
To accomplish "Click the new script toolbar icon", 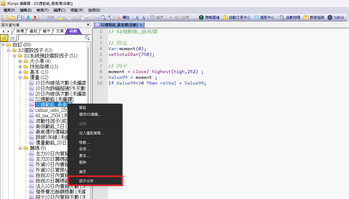I will (x=5, y=18).
